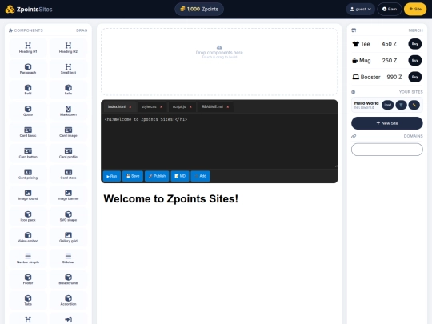Close the README.md tab
This screenshot has width=432, height=324.
(x=228, y=107)
